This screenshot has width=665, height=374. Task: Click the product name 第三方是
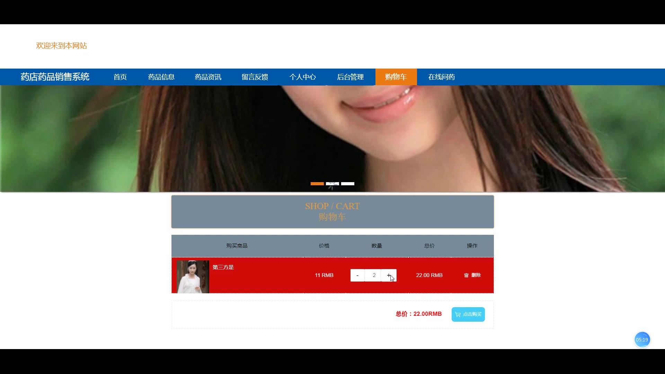[223, 267]
